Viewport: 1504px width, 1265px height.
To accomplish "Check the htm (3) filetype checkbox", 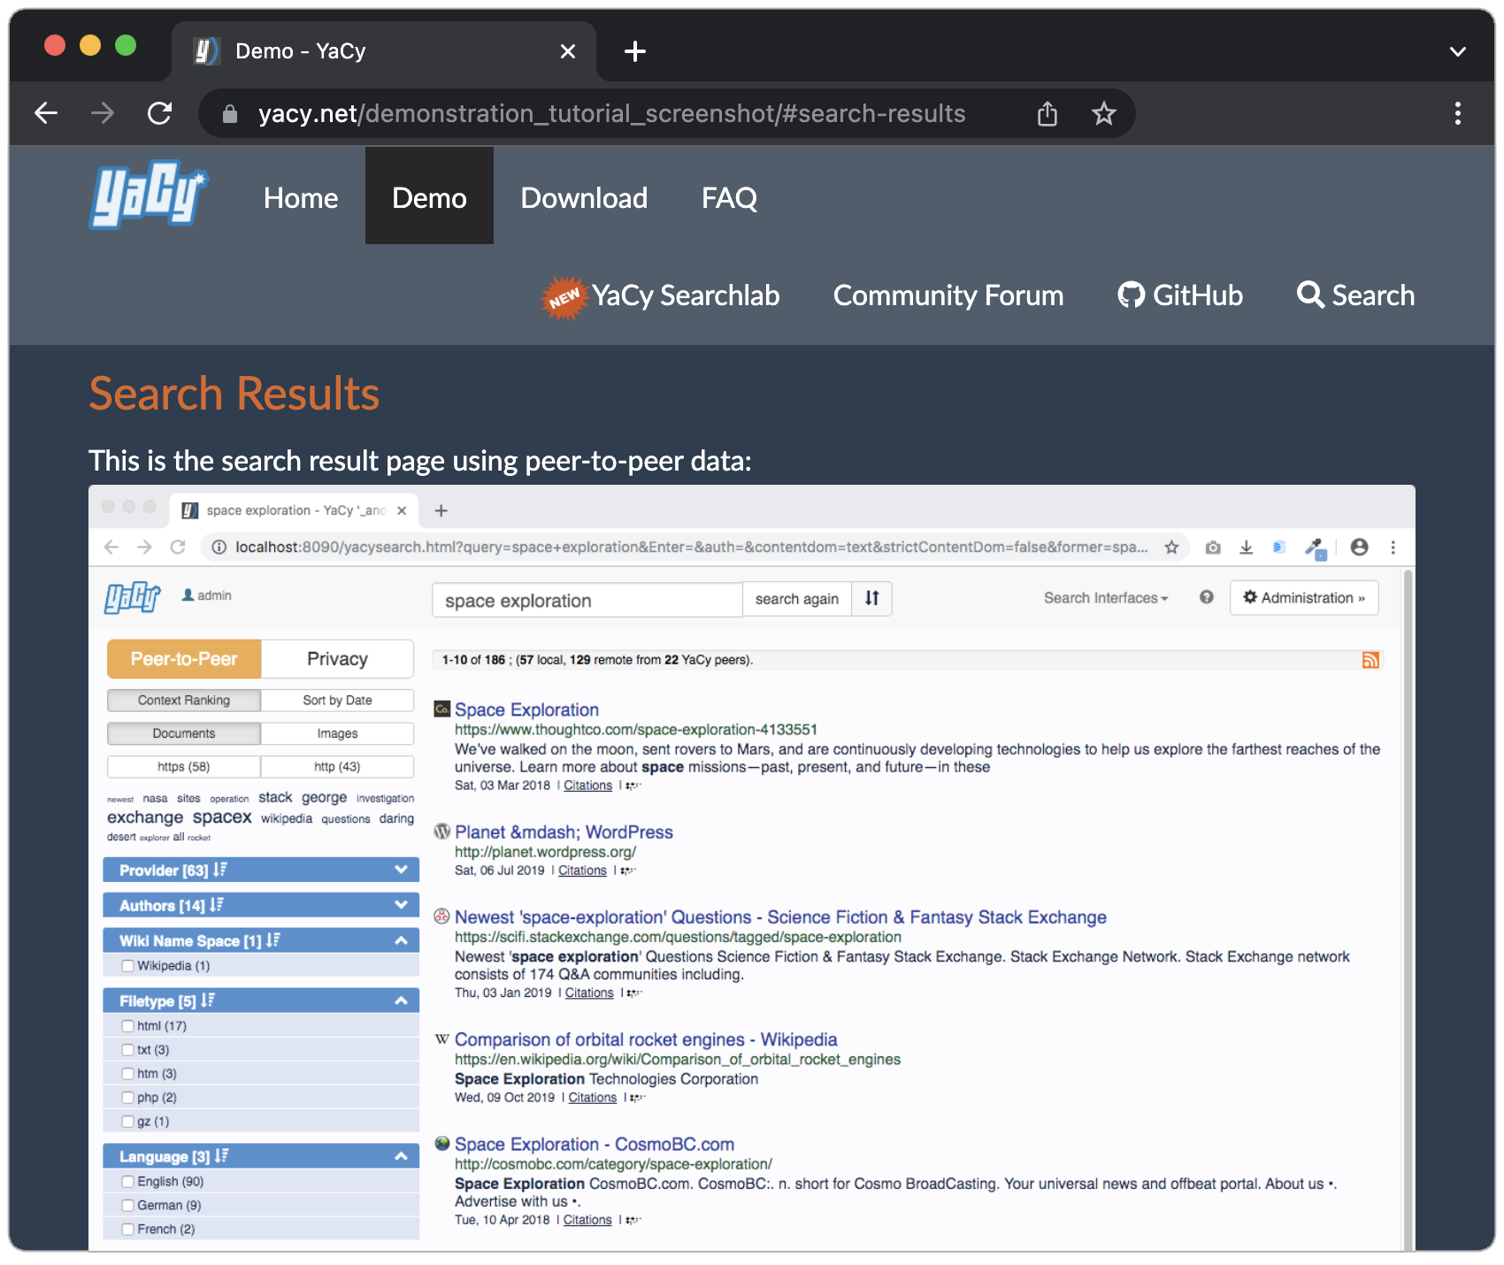I will pos(128,1074).
